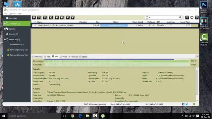Open the File menu
The height and width of the screenshot is (119, 212).
[x=5, y=14]
